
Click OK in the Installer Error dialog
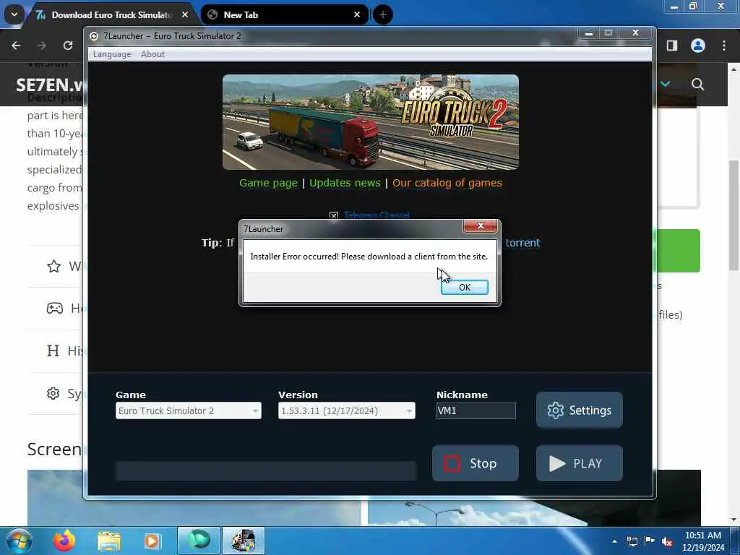point(465,287)
